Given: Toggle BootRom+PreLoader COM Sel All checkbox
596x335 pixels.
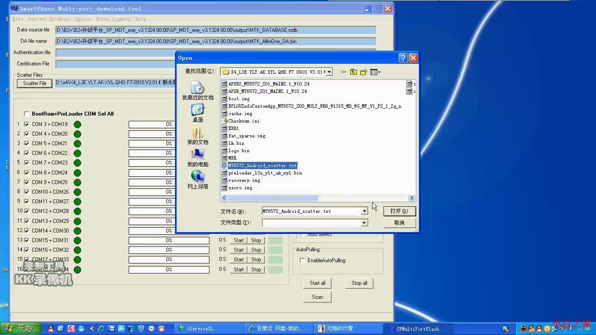Looking at the screenshot, I should coord(27,114).
